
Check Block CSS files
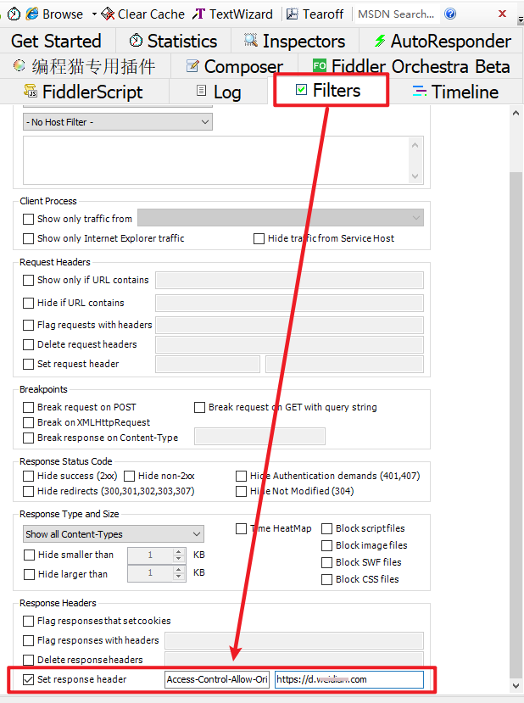(x=326, y=579)
